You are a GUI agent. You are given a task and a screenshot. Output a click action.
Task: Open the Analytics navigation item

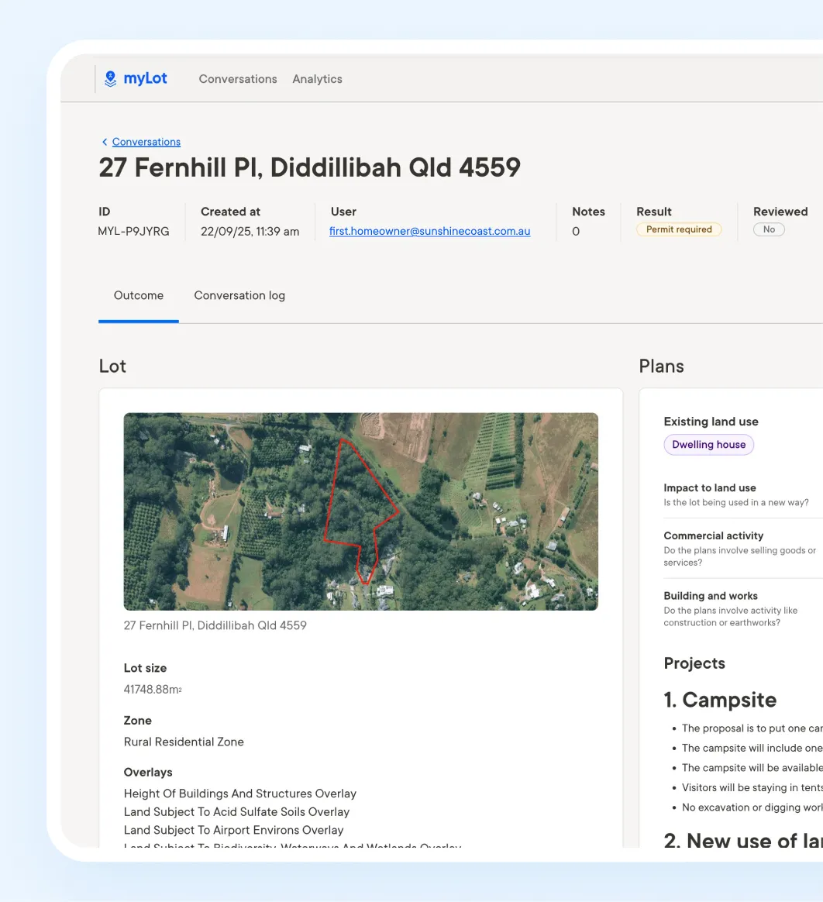(x=316, y=78)
